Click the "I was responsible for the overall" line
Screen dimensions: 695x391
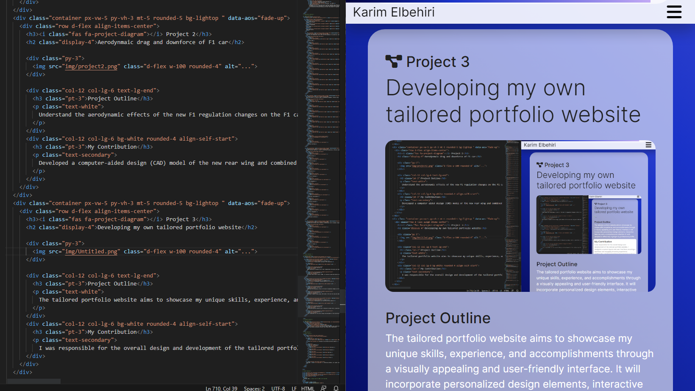tap(168, 348)
